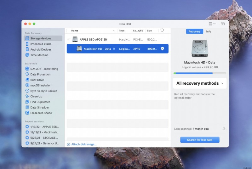This screenshot has height=169, width=252.
Task: Select the Boot Drive tool
Action: tap(37, 80)
